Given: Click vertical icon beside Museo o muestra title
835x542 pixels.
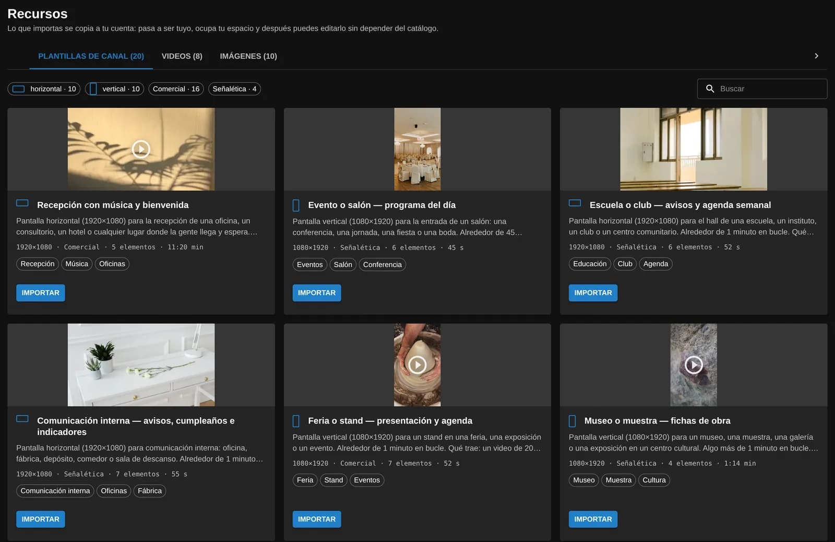Looking at the screenshot, I should point(572,421).
